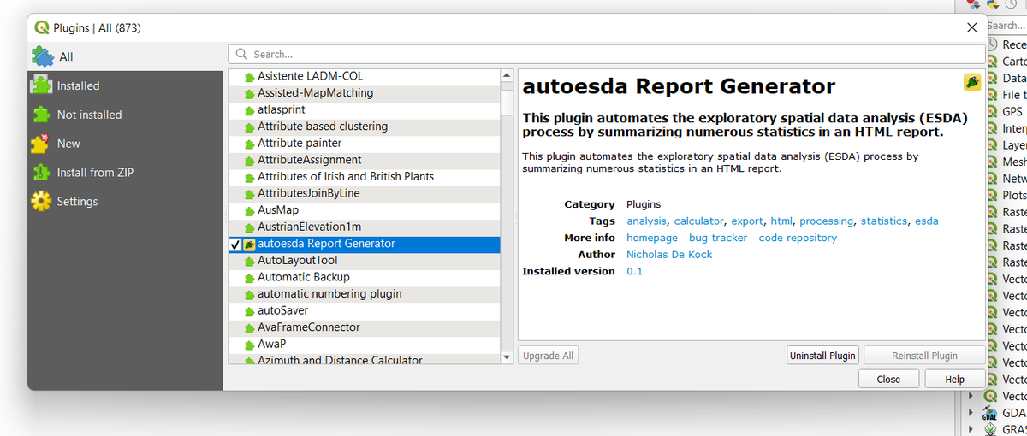Viewport: 1027px width, 436px height.
Task: Select AvaFrameConnector plugin
Action: pyautogui.click(x=365, y=327)
